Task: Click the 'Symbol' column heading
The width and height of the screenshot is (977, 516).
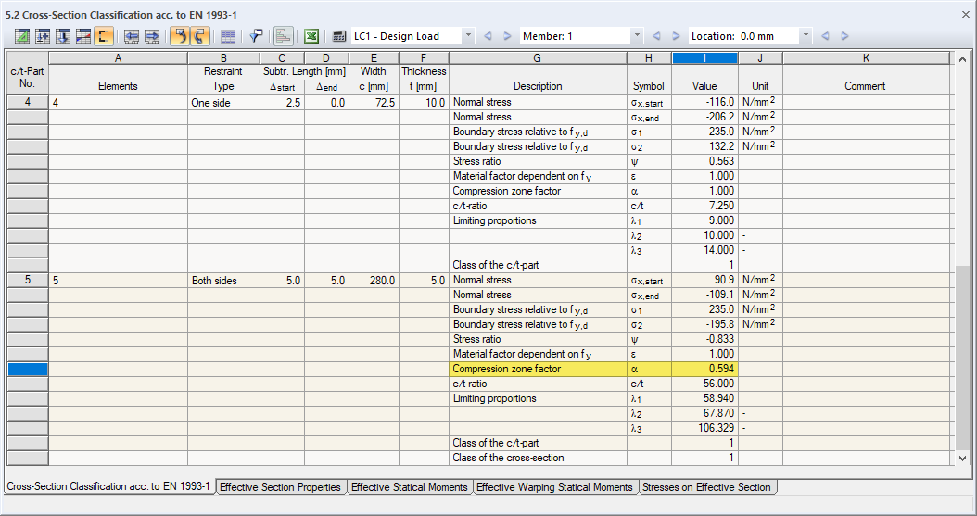Action: point(649,86)
